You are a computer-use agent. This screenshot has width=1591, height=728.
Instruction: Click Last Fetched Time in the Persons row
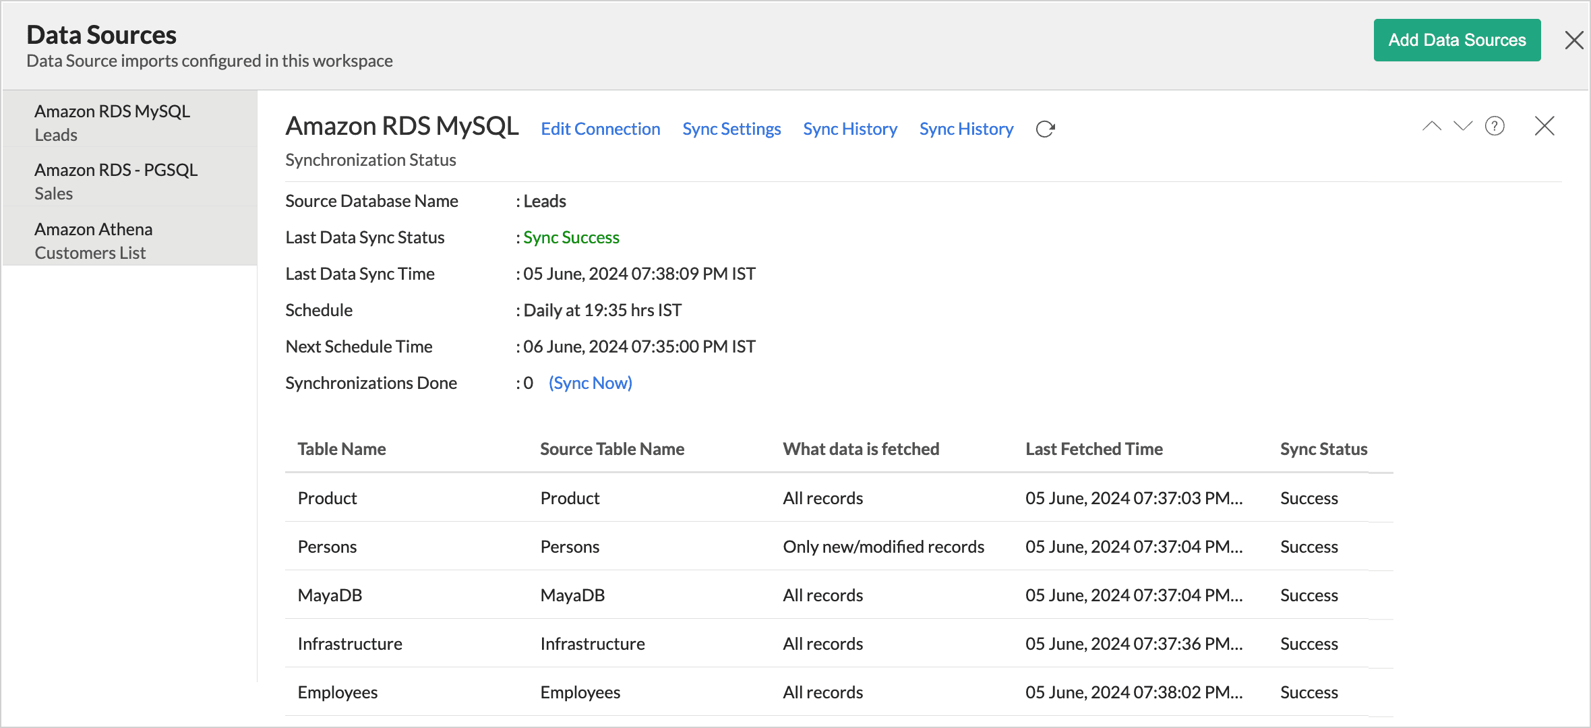point(1134,547)
